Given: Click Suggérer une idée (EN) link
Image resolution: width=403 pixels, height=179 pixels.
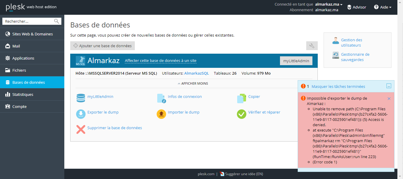Looking at the screenshot, I should pos(244,174).
